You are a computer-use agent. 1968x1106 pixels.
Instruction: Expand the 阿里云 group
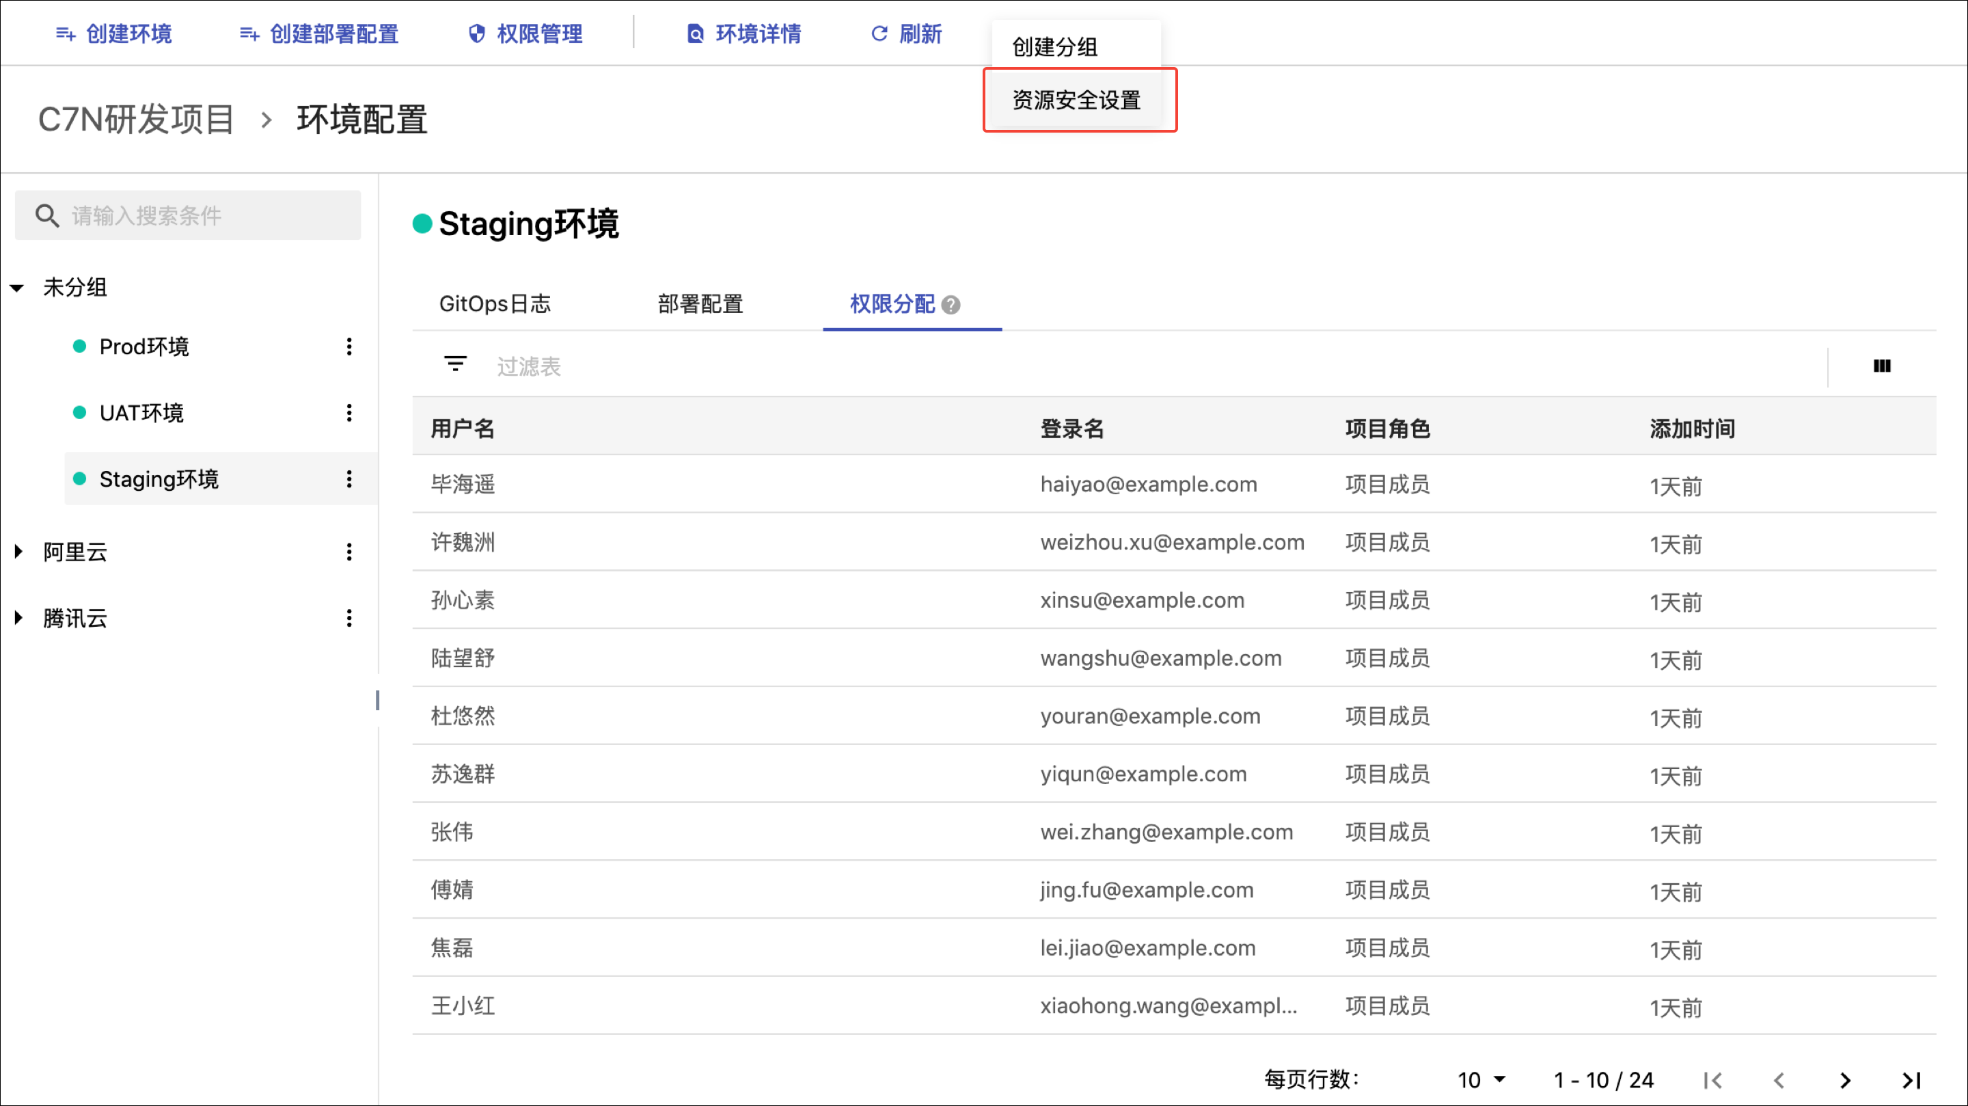click(18, 552)
